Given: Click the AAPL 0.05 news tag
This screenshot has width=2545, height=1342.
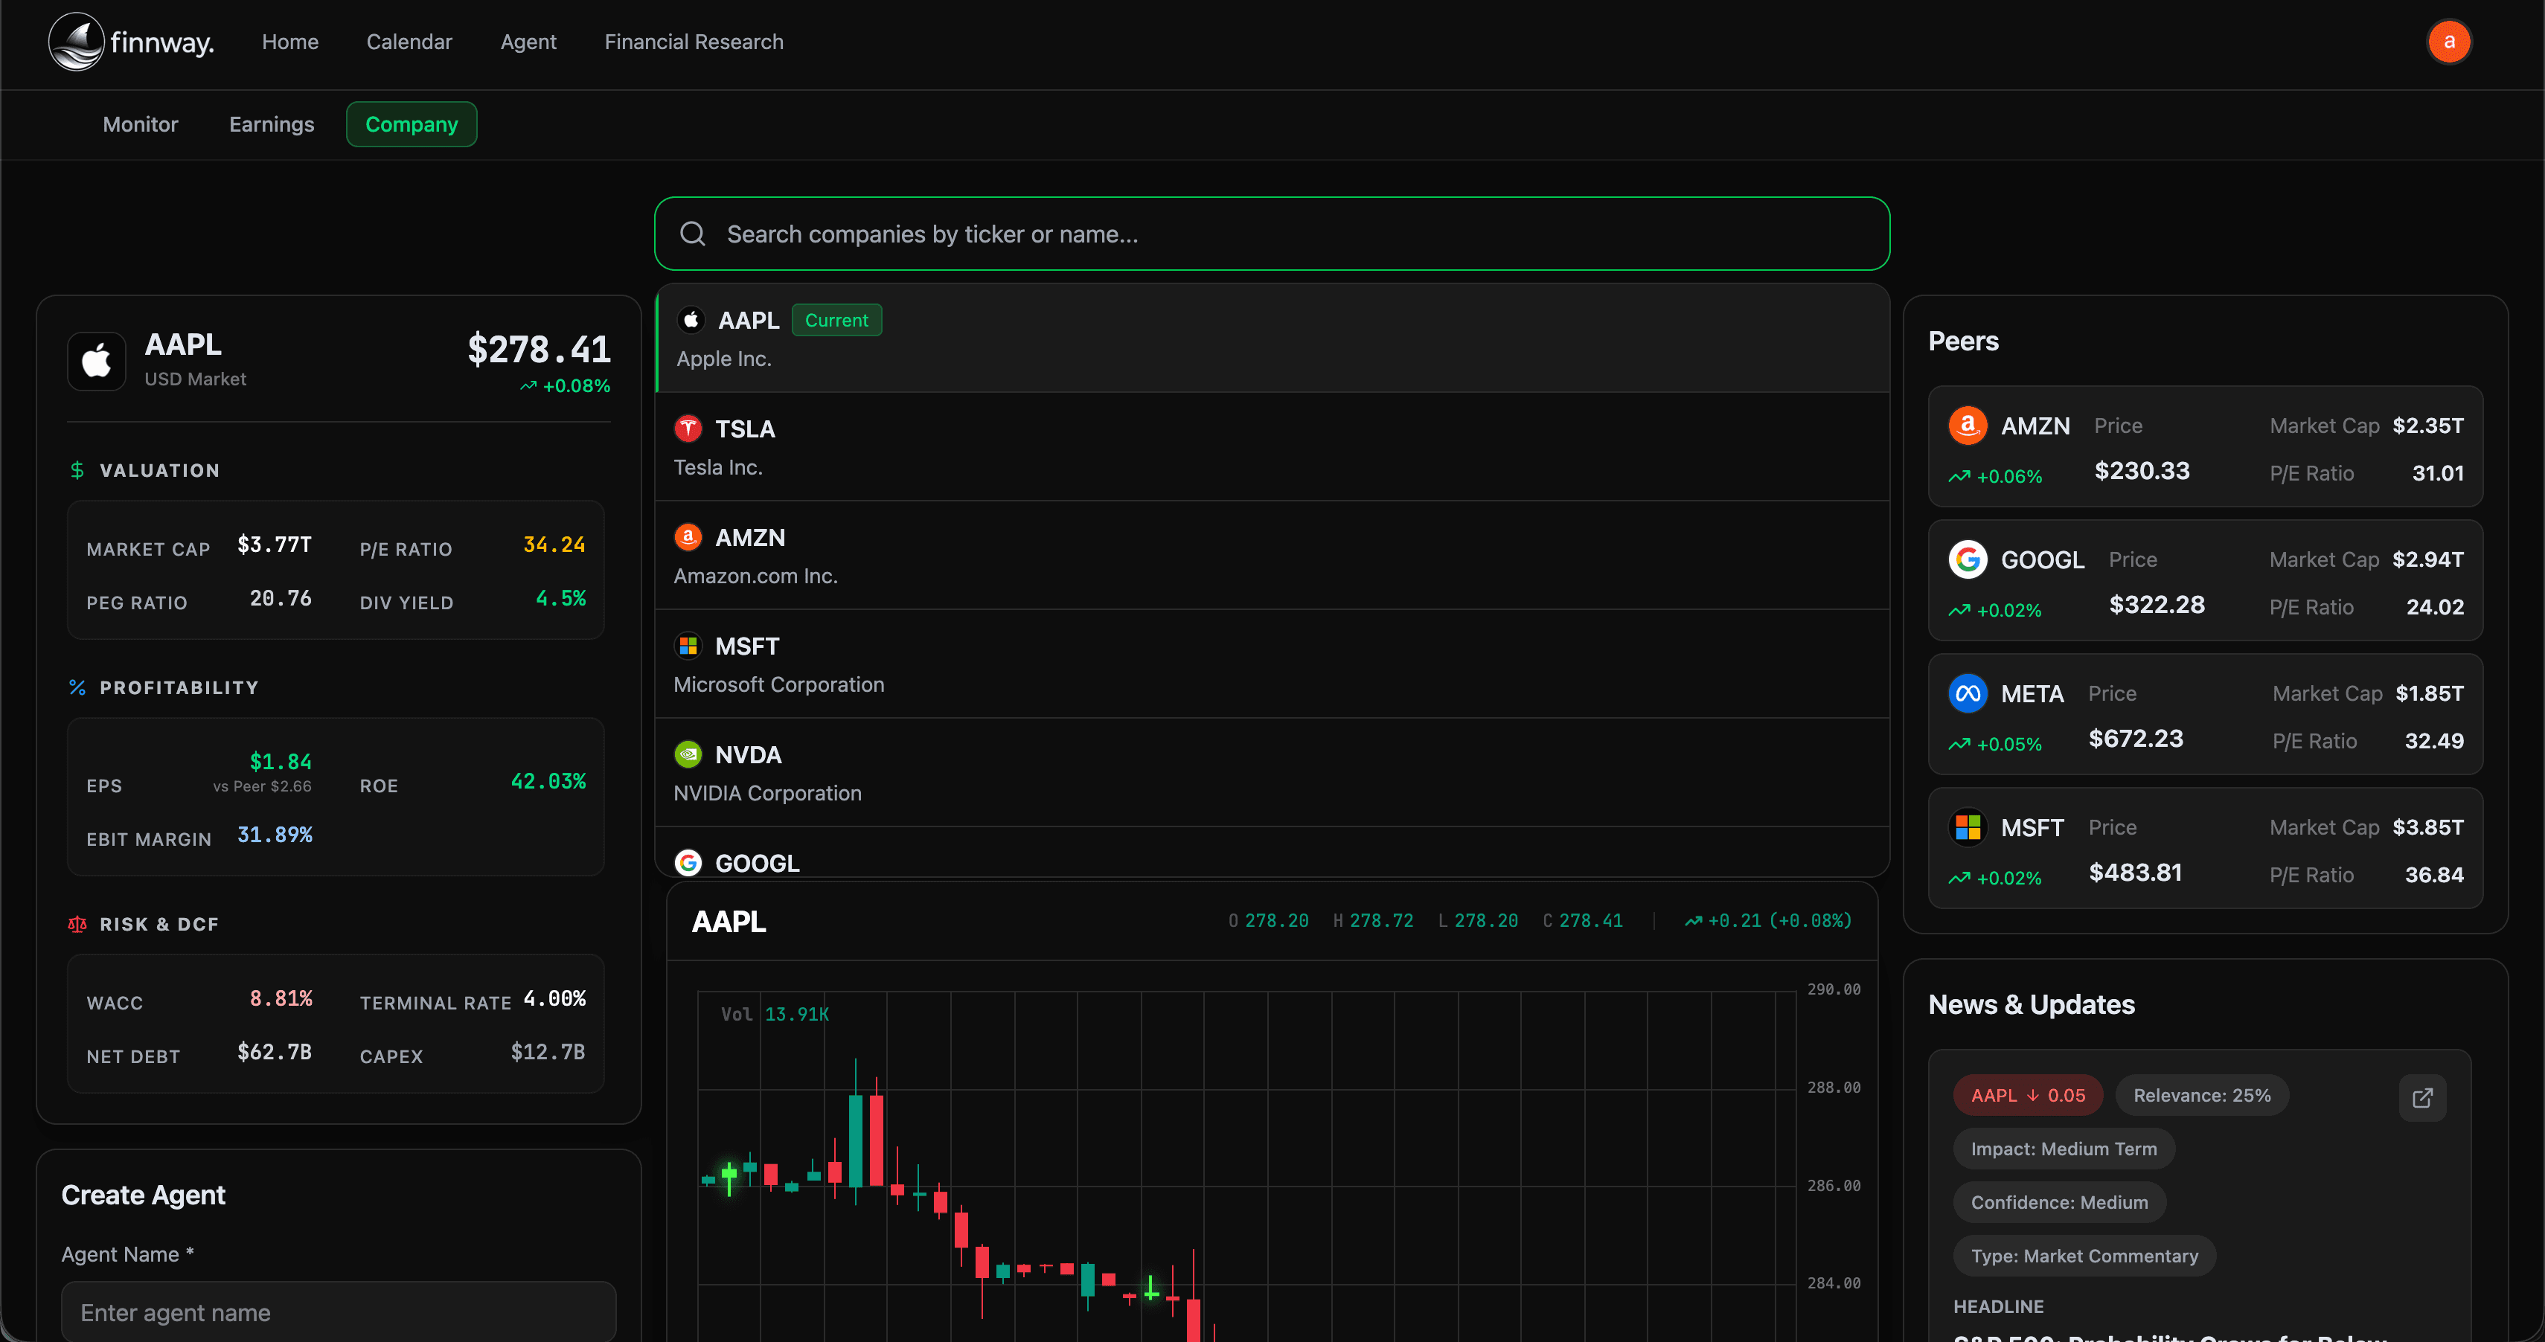Looking at the screenshot, I should click(x=2027, y=1095).
